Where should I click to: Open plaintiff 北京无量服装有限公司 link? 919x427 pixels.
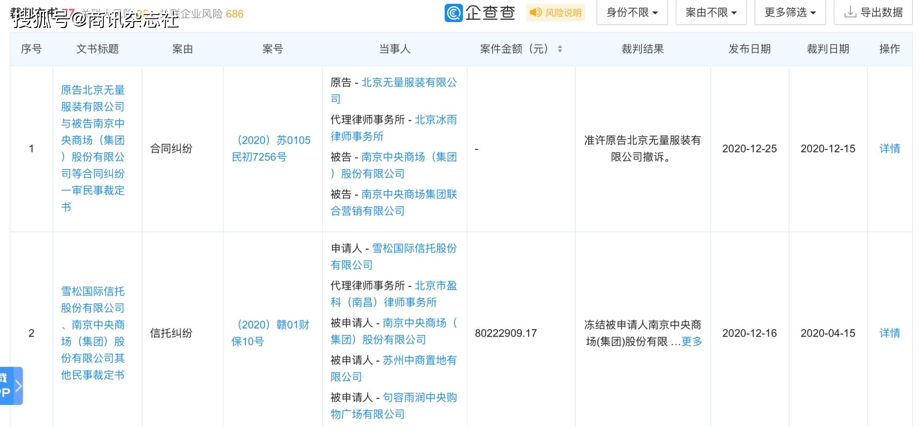(393, 91)
